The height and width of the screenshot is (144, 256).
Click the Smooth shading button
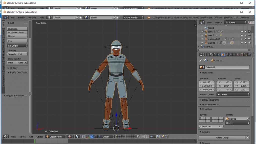tap(12, 54)
